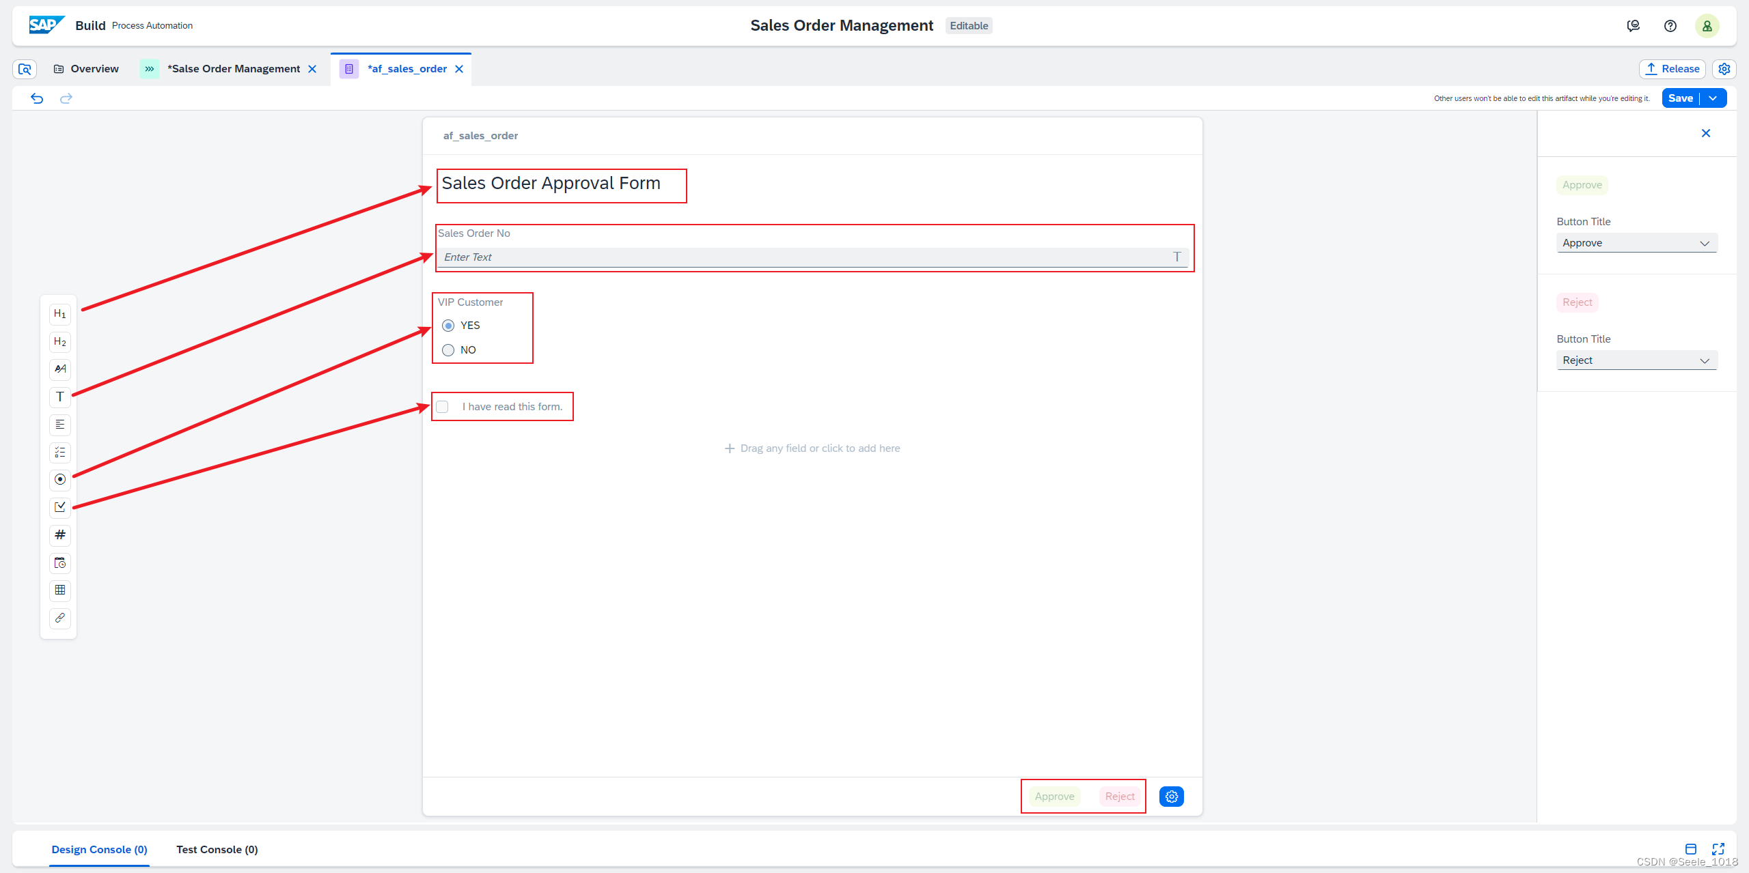Open the form settings gear menu
This screenshot has width=1749, height=873.
click(x=1170, y=796)
